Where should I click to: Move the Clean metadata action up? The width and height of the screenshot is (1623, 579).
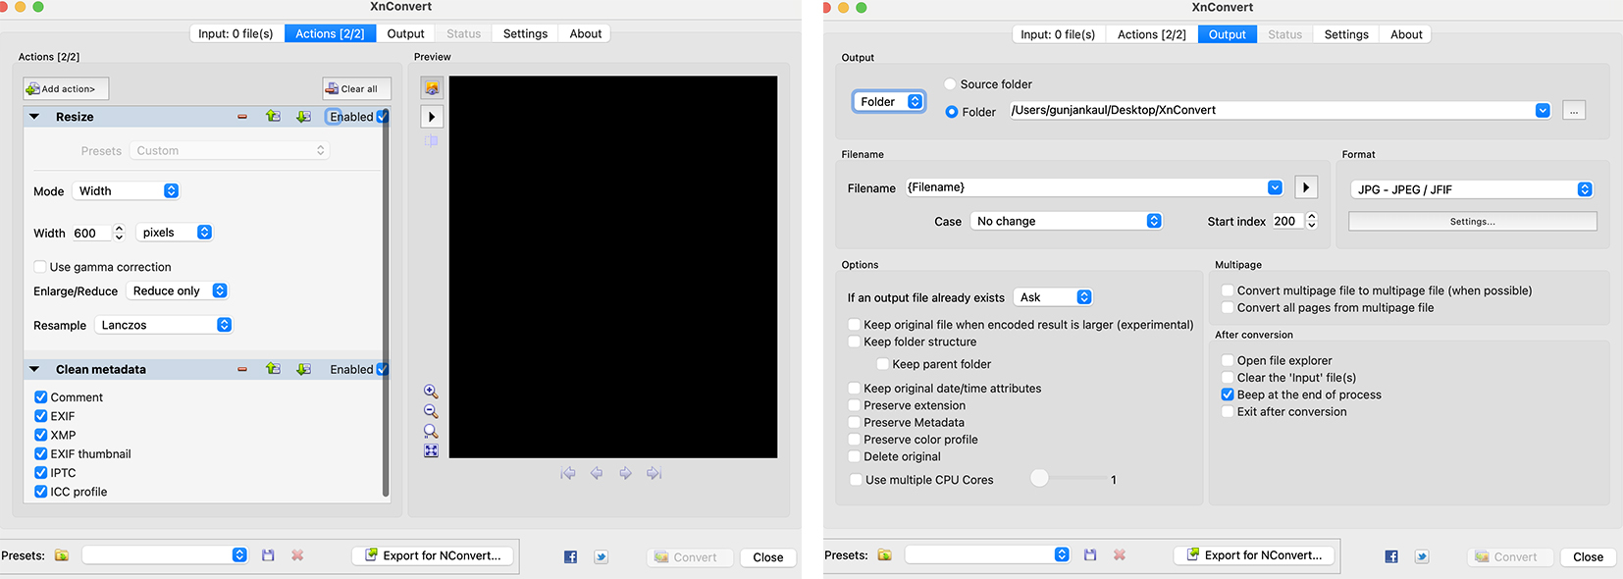tap(273, 369)
